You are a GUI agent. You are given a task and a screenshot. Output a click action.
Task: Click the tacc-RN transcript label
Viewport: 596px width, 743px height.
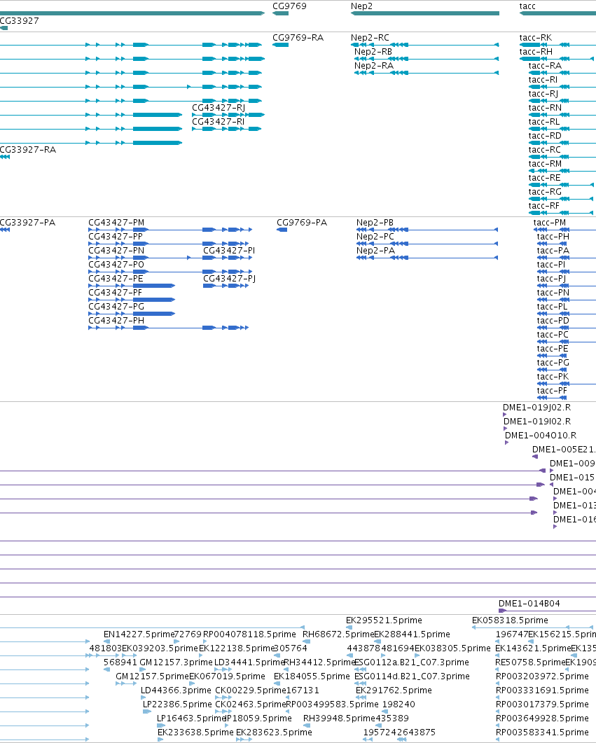coord(545,108)
